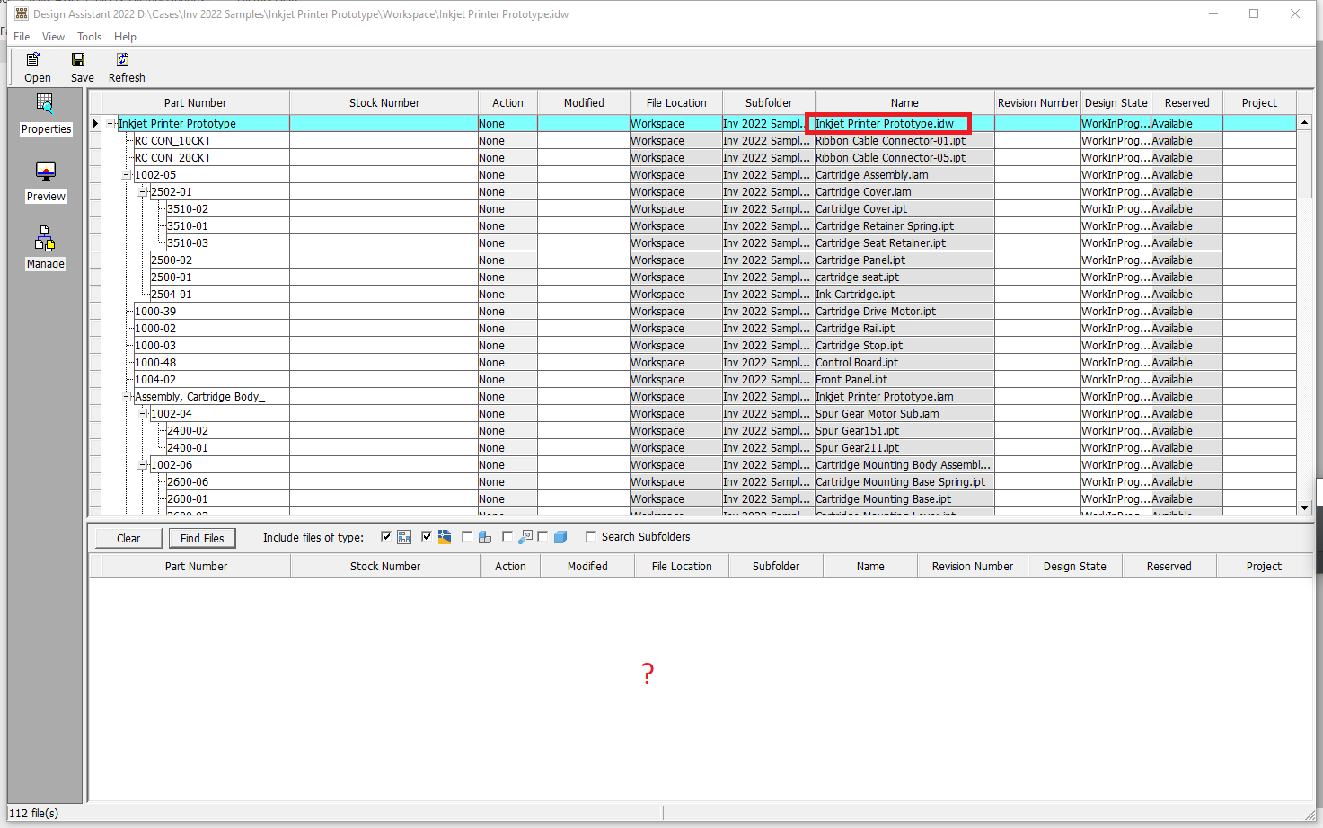The image size is (1323, 828).
Task: Collapse the Inkjet Printer Prototype tree node
Action: (110, 123)
